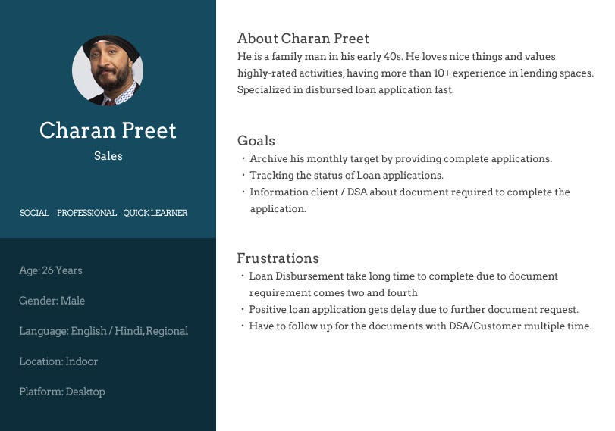The height and width of the screenshot is (431, 615).
Task: Select the PROFESSIONAL trait tag
Action: pyautogui.click(x=86, y=213)
